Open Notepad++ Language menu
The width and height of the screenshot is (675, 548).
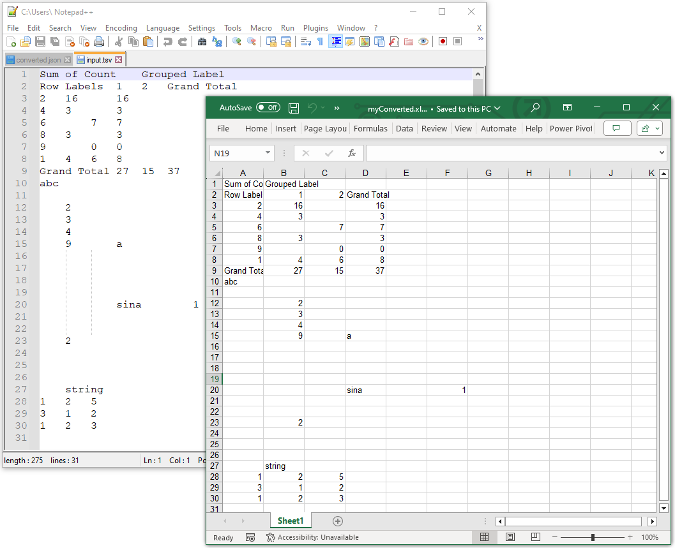(x=163, y=28)
